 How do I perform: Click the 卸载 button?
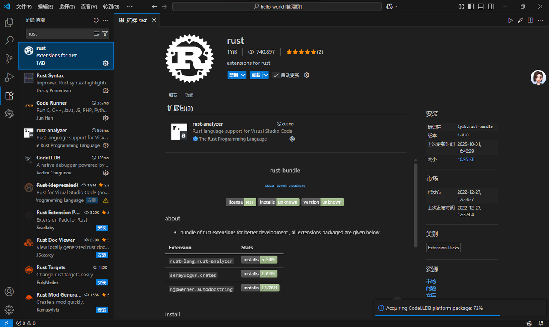click(x=256, y=75)
